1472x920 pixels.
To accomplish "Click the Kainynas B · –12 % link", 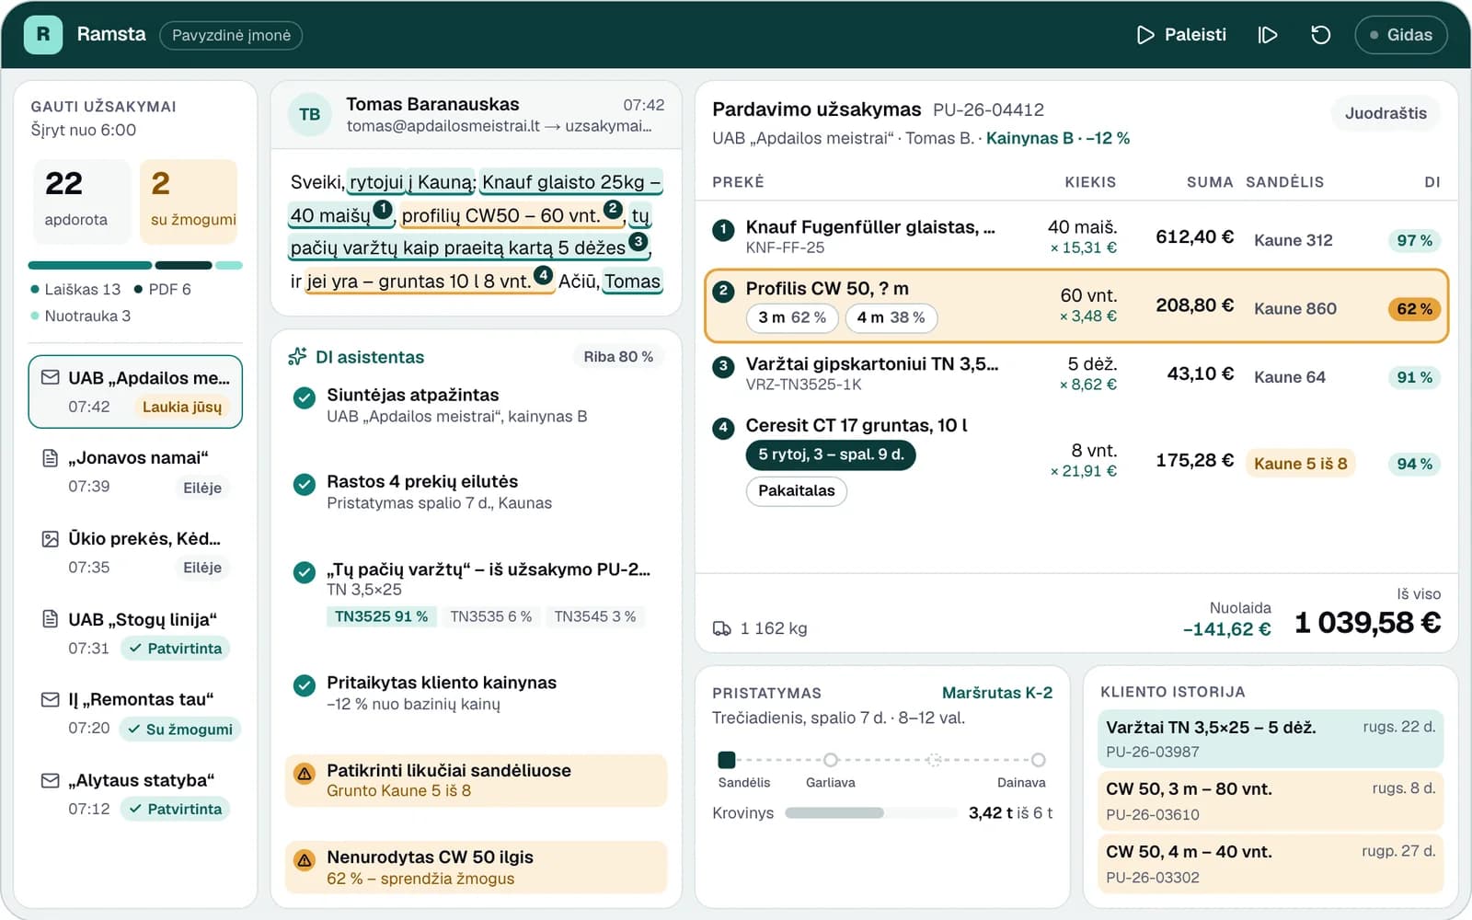I will pos(1058,138).
